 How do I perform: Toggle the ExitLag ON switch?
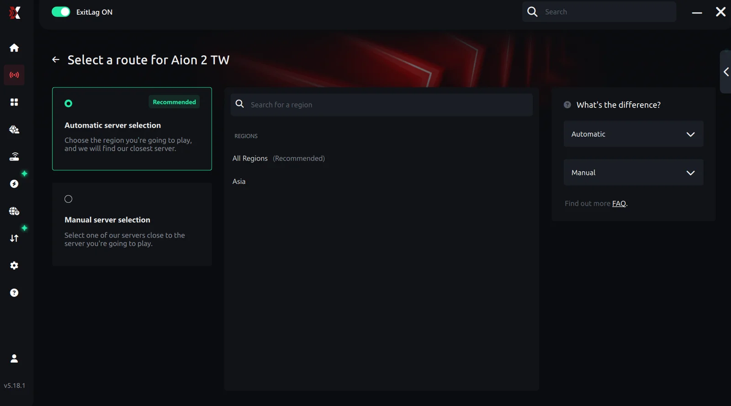pyautogui.click(x=61, y=12)
